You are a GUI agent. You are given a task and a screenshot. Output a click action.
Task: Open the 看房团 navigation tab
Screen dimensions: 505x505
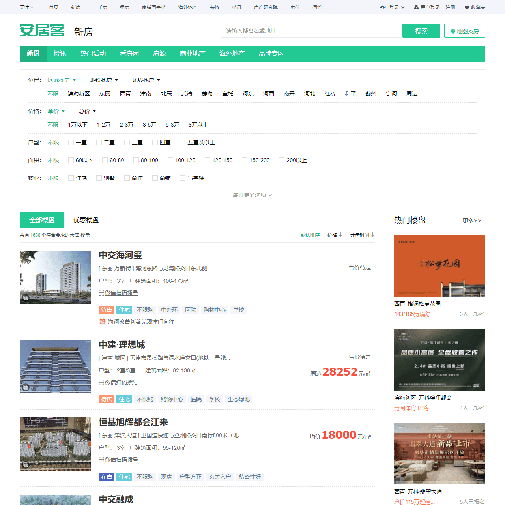click(129, 54)
